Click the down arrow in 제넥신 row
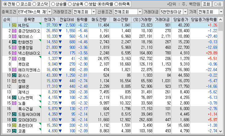The height and width of the screenshot is (136, 225). (60, 92)
